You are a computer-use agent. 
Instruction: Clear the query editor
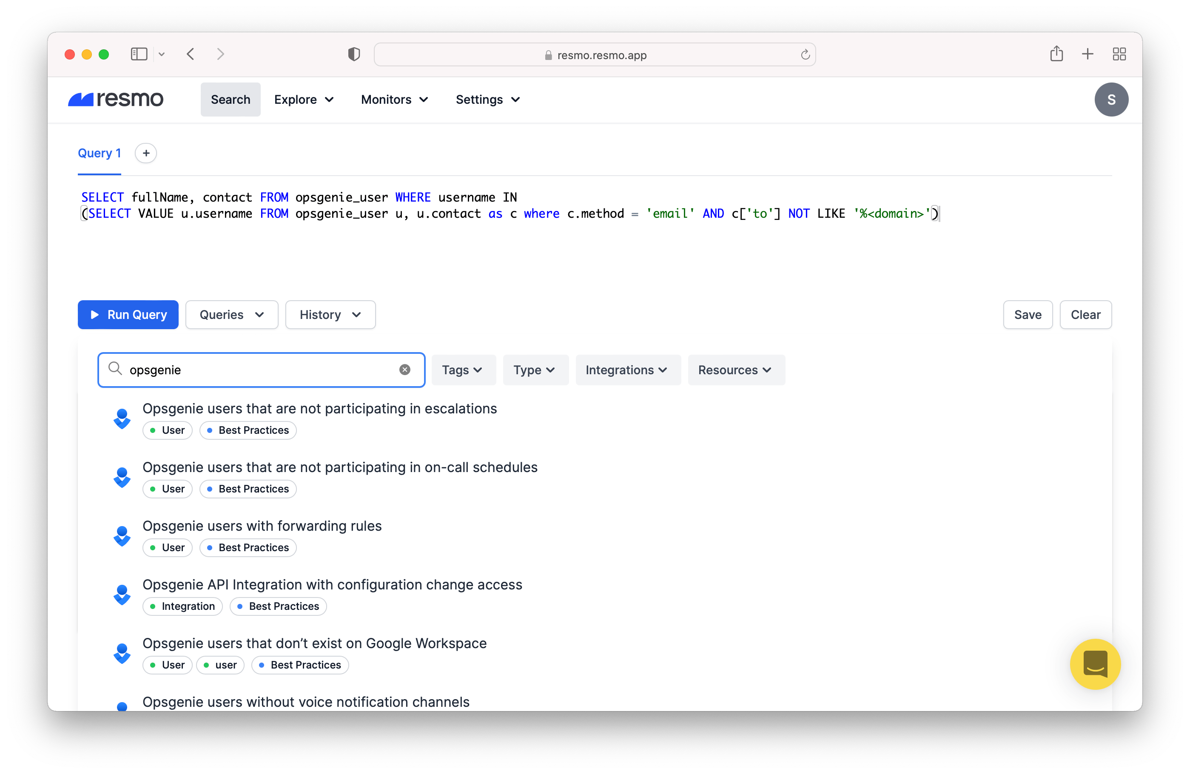(x=1085, y=315)
